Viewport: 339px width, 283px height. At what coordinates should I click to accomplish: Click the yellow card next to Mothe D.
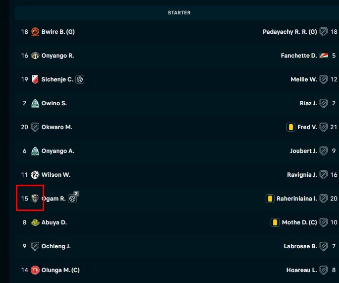click(x=275, y=222)
